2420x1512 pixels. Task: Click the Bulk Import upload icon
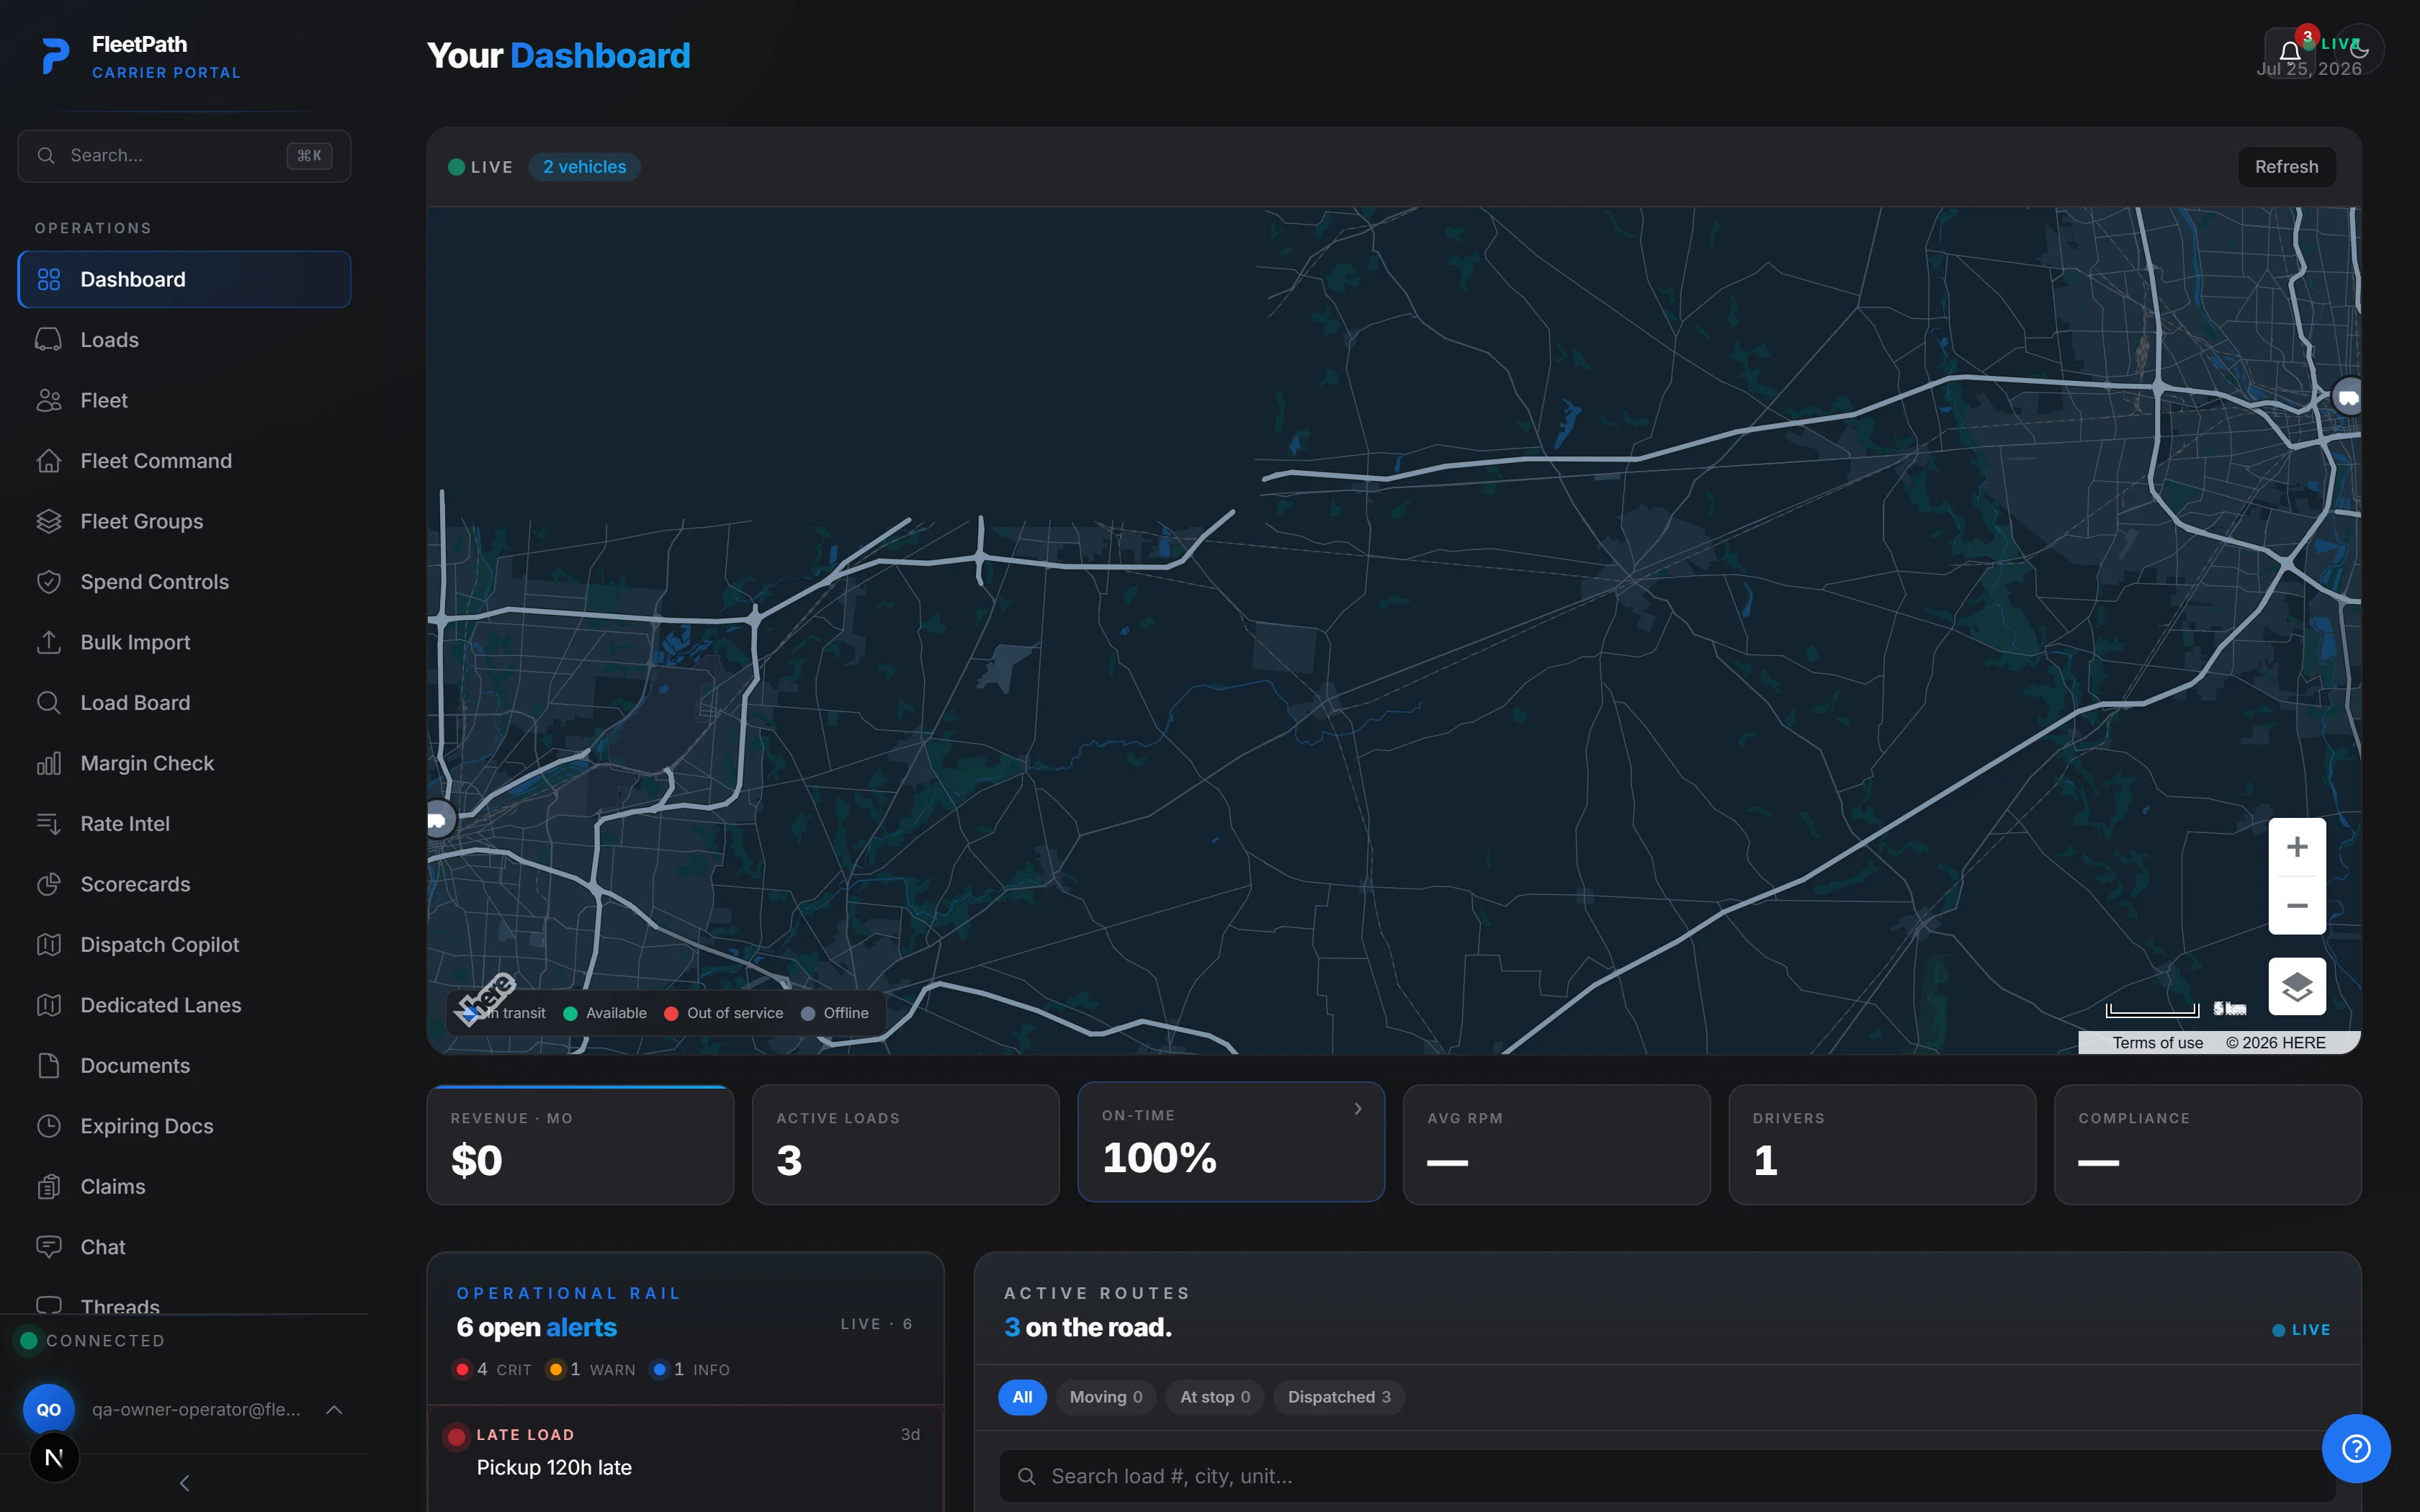[x=49, y=642]
